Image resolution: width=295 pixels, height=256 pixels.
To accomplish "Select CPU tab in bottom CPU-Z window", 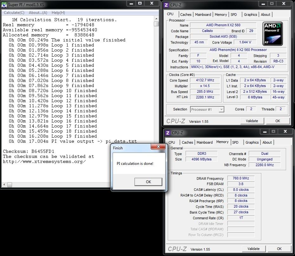I will (x=172, y=142).
